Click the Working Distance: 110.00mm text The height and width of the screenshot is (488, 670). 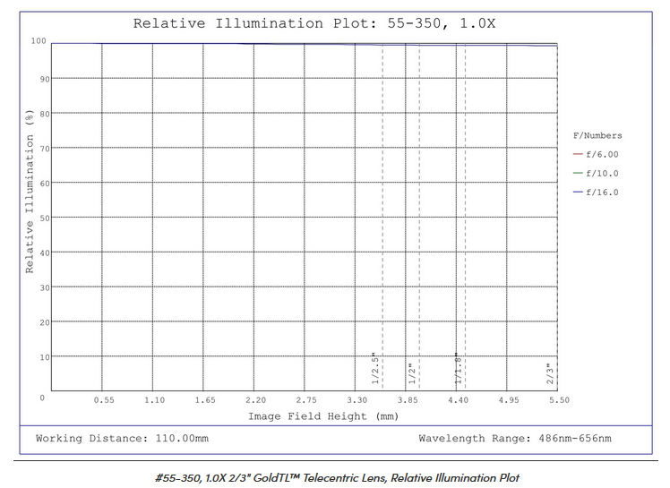click(122, 439)
